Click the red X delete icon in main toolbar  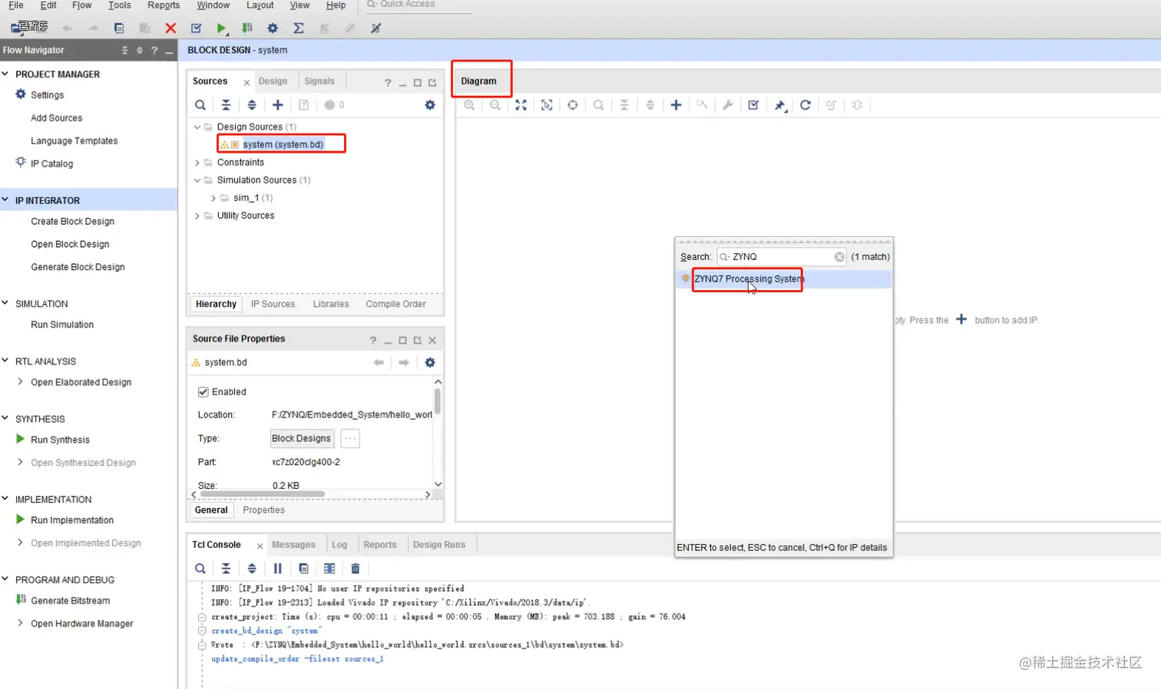[x=170, y=28]
